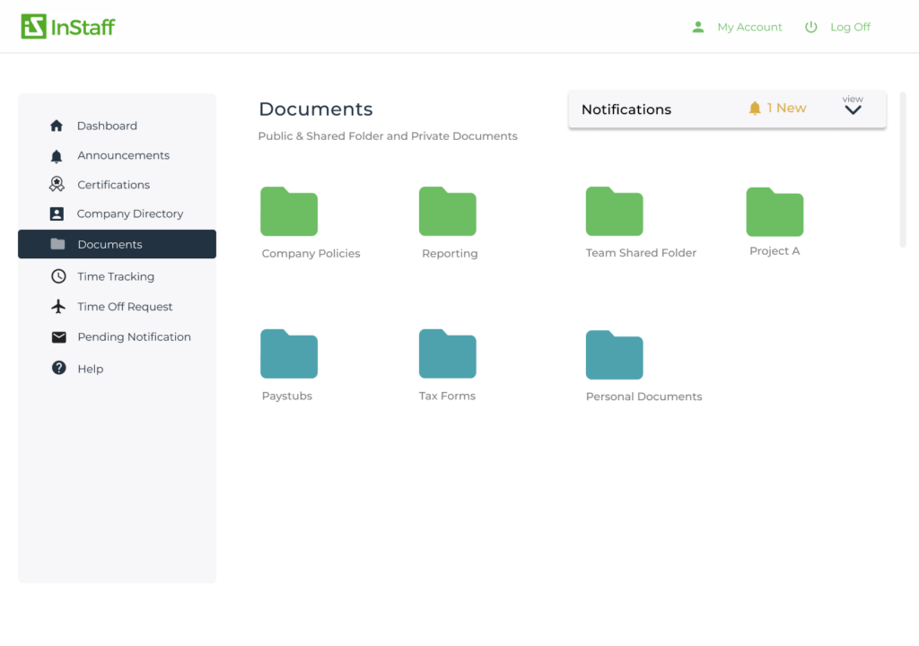
Task: Click the Reporting folder label
Action: [x=451, y=253]
